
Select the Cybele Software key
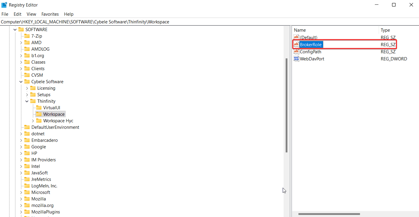(47, 82)
